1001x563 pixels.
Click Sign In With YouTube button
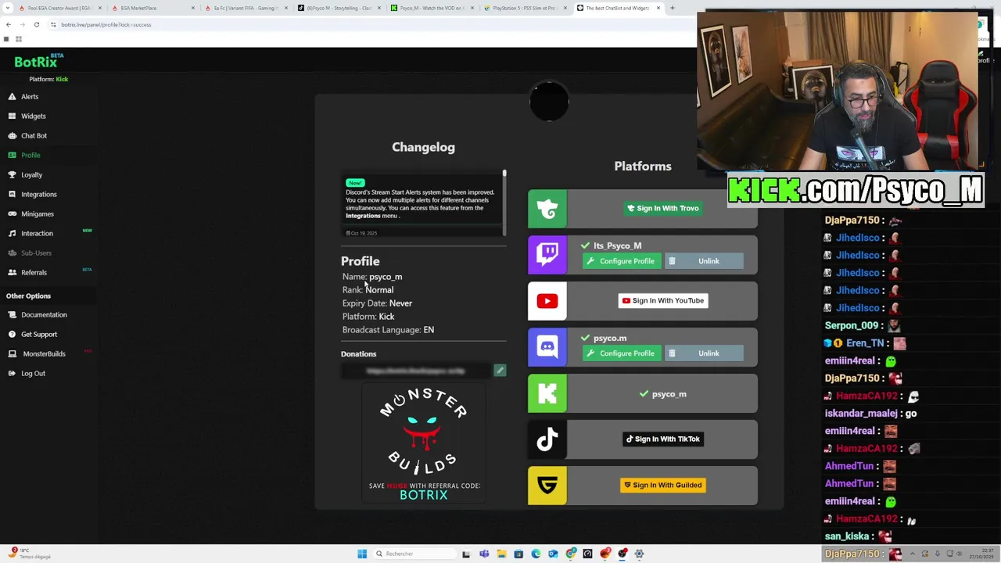point(663,300)
